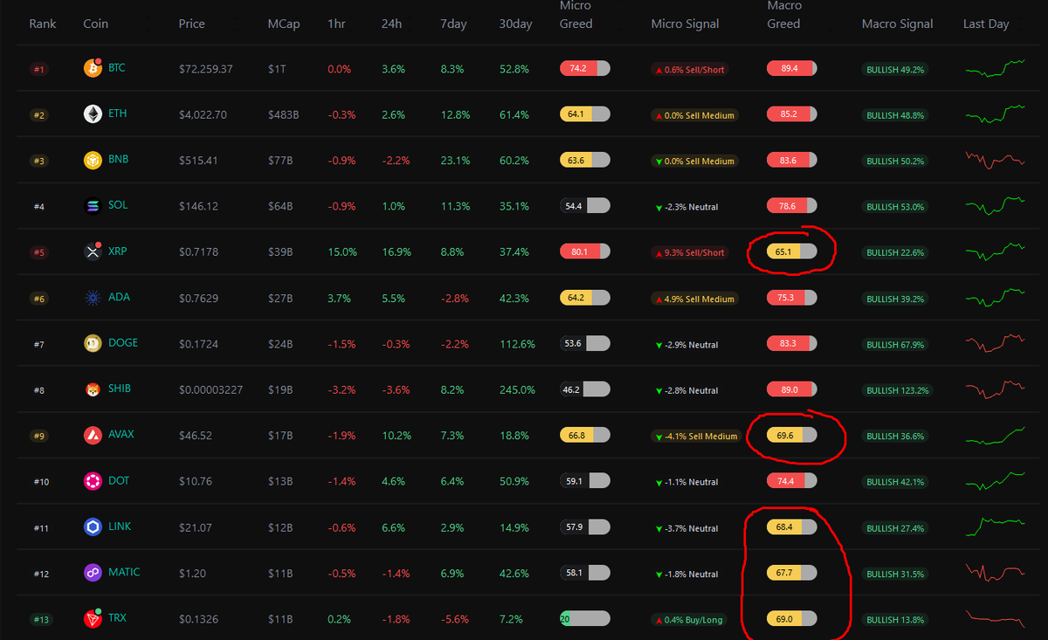This screenshot has height=640, width=1048.
Task: Click the ADA coin logo icon
Action: 93,298
